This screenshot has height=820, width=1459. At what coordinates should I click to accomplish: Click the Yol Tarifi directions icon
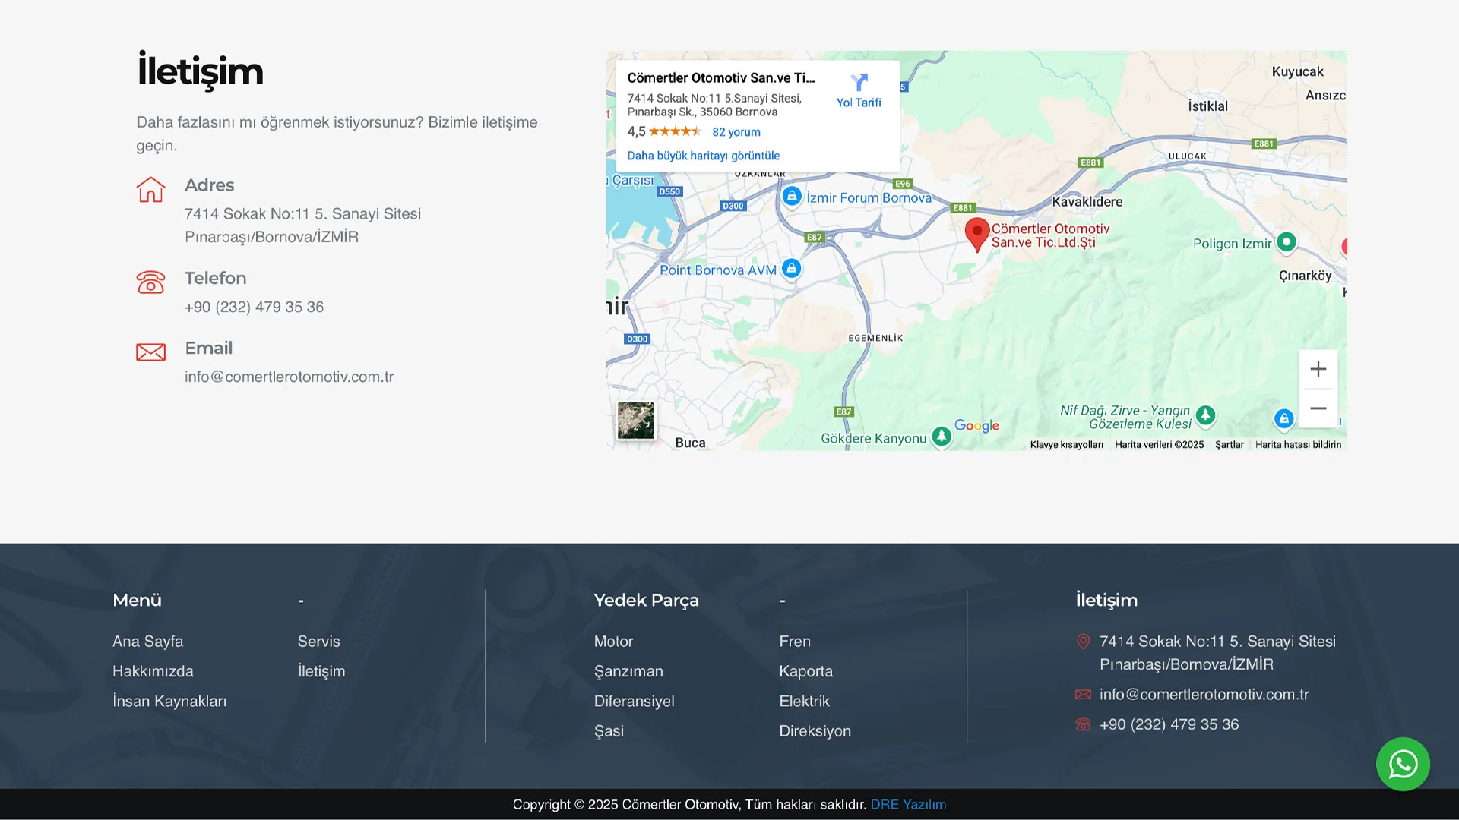coord(859,83)
